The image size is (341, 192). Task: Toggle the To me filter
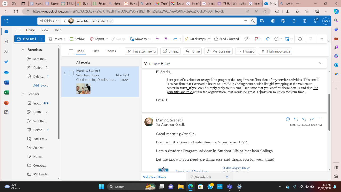click(x=192, y=51)
